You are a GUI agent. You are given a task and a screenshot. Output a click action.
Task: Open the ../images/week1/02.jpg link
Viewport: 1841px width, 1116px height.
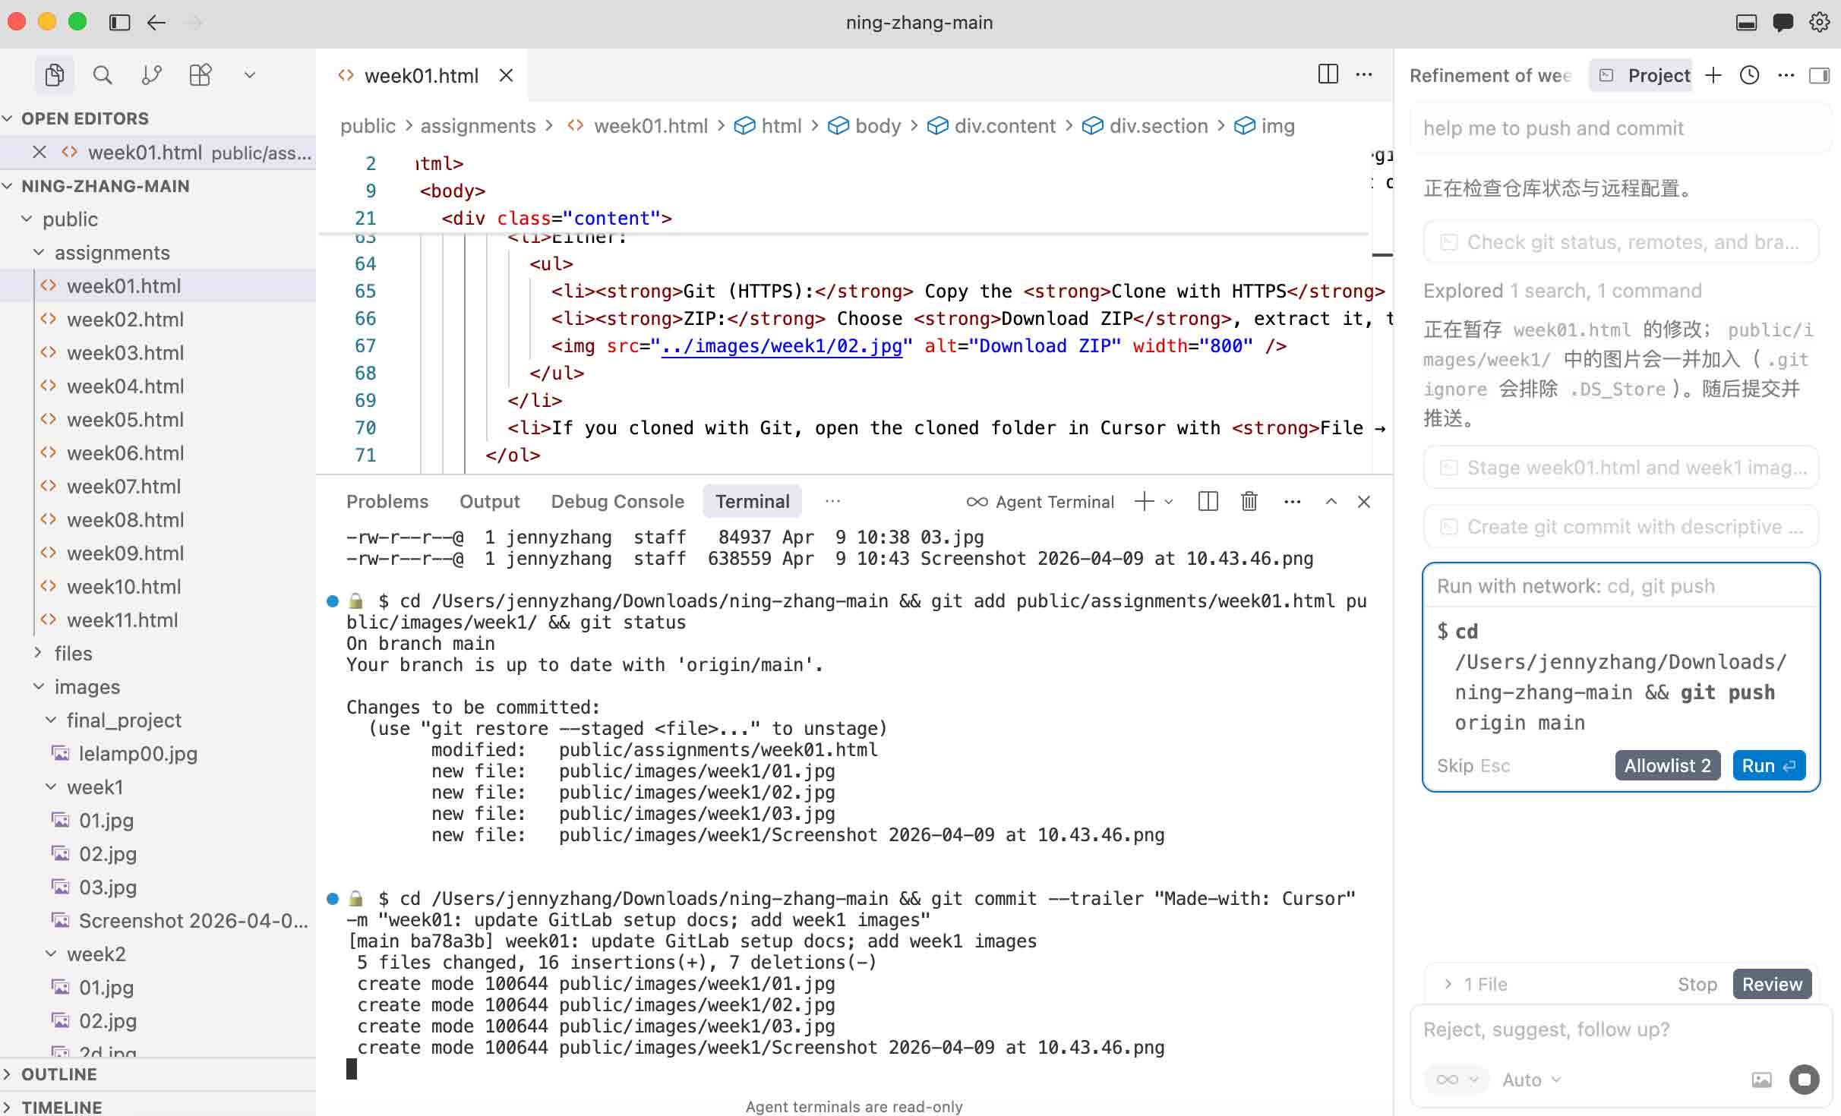[x=781, y=345]
